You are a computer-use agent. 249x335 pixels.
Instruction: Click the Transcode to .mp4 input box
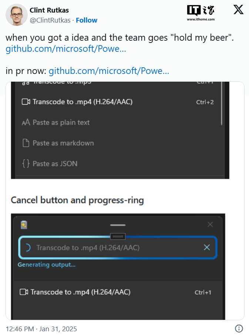[118, 248]
